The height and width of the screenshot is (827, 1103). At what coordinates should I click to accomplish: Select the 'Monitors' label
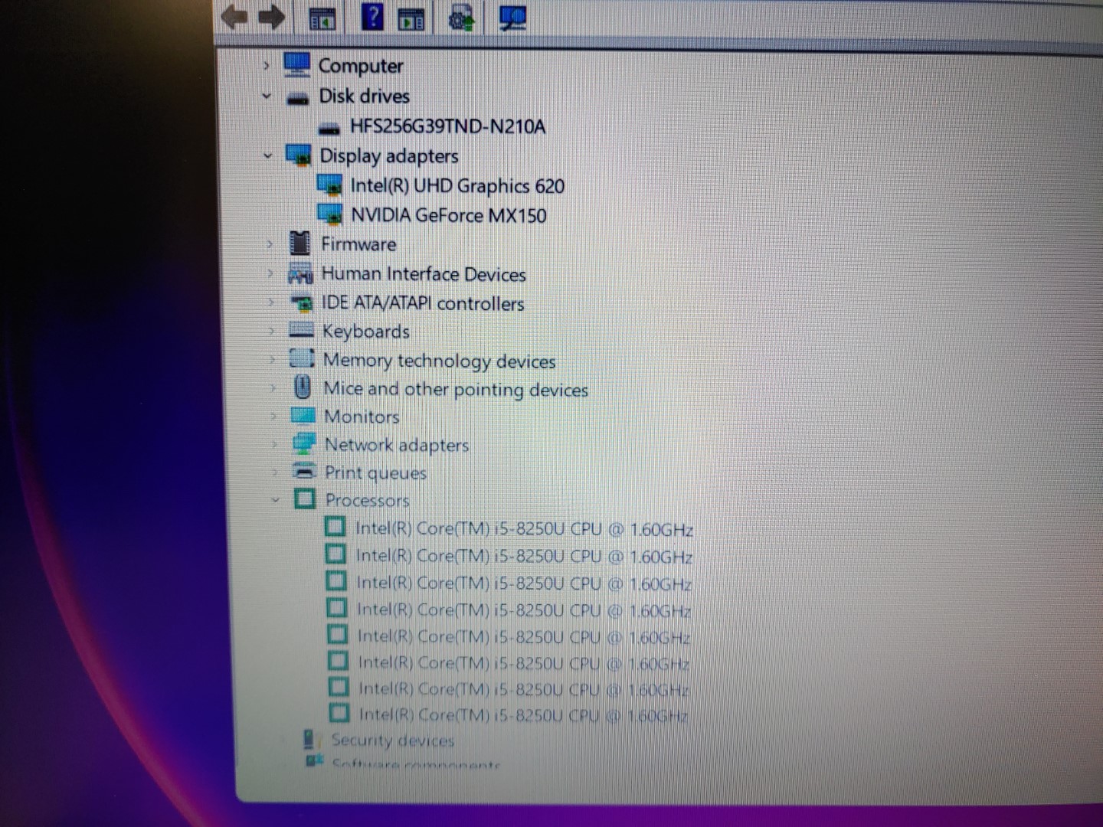click(362, 417)
